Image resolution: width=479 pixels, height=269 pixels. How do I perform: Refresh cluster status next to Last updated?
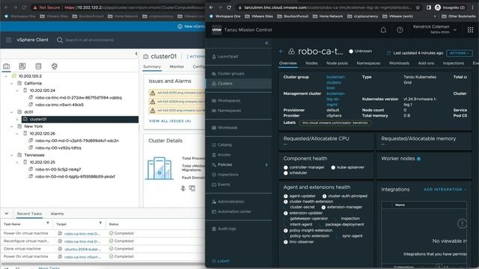coord(388,53)
